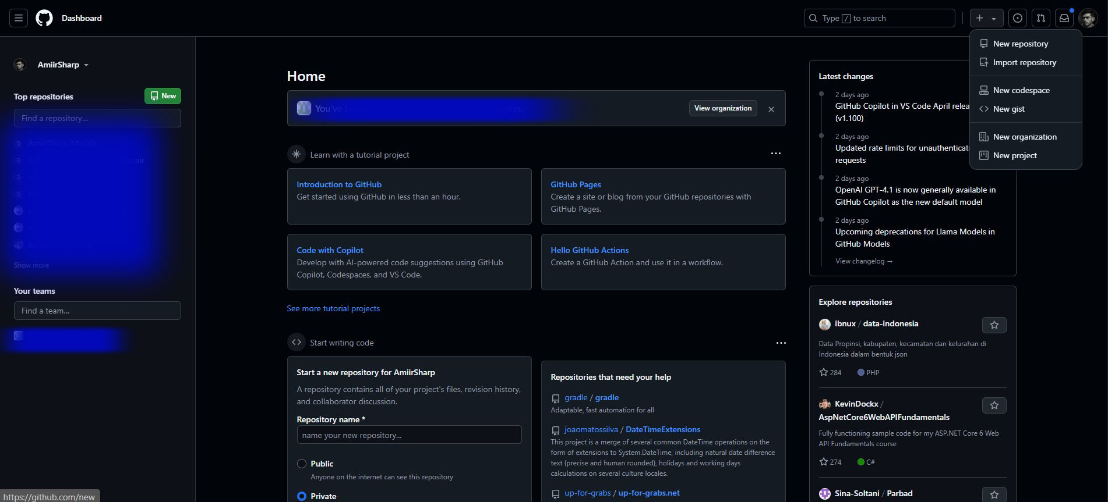Click the View organization button

point(723,108)
